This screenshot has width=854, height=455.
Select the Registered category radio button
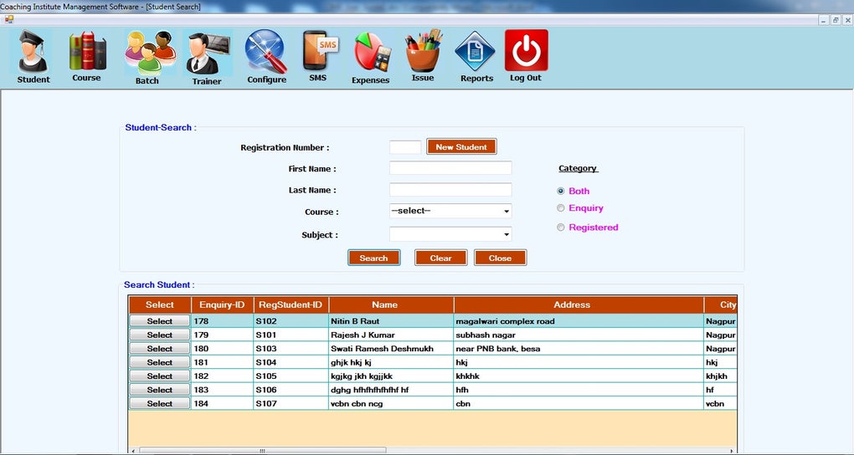560,227
